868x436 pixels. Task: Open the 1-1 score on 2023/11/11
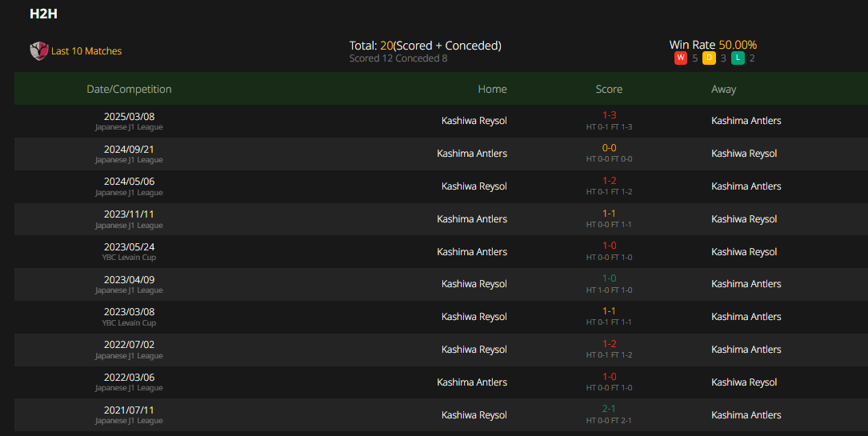(x=609, y=213)
